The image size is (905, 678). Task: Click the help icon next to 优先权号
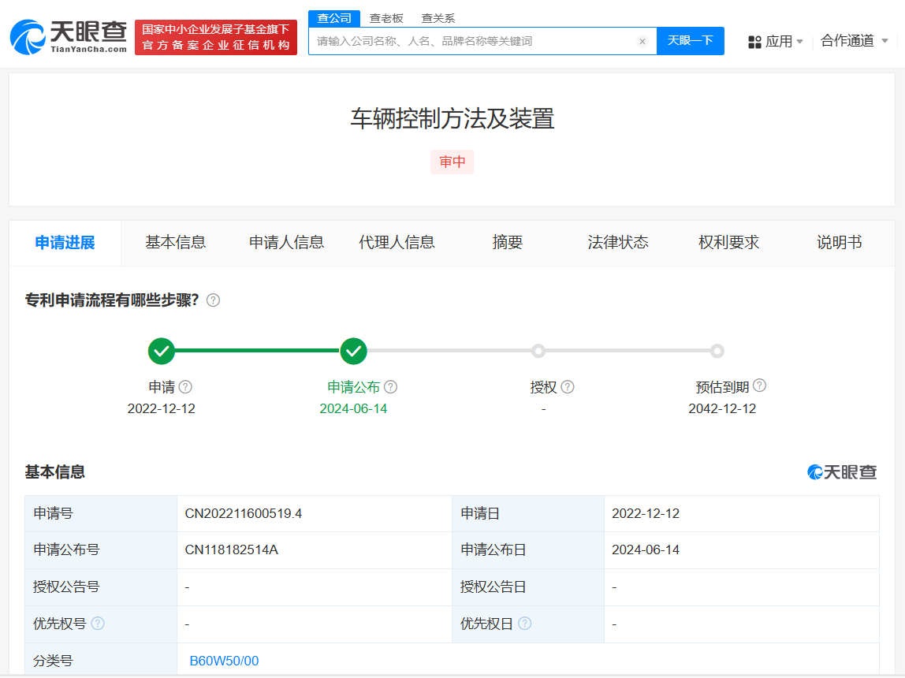pyautogui.click(x=97, y=623)
